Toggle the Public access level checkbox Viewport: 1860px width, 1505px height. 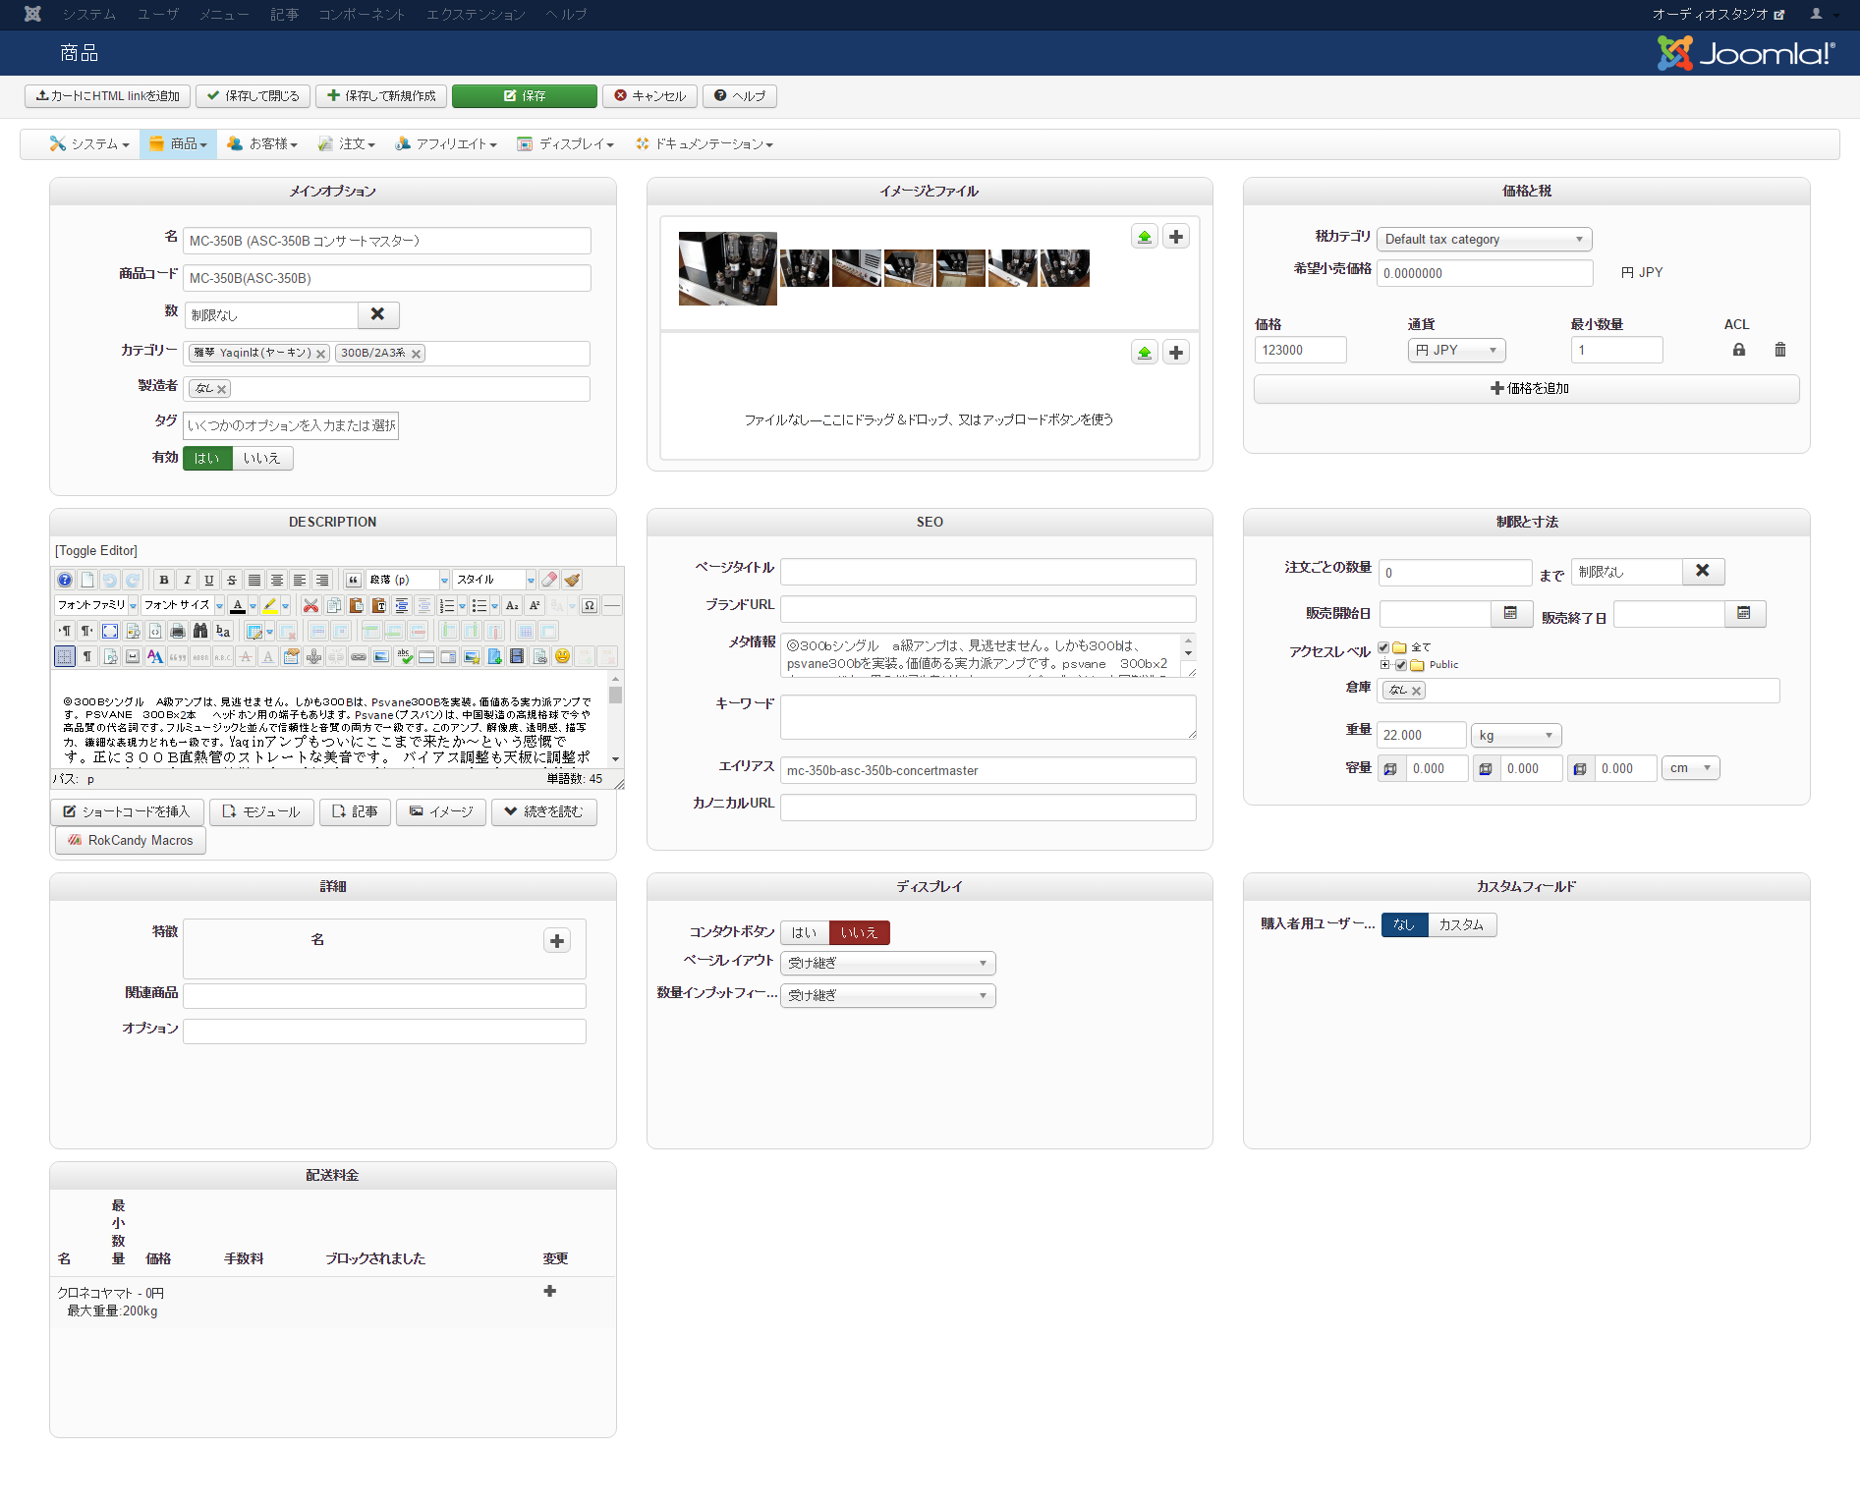coord(1401,665)
